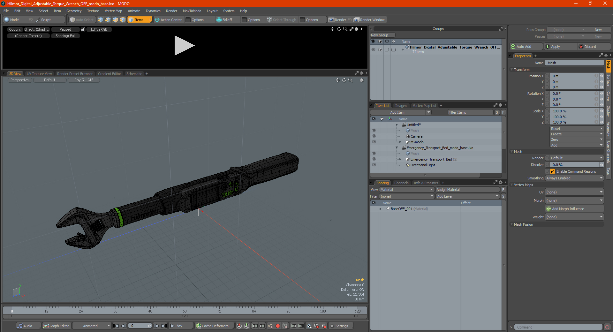The image size is (613, 332).
Task: Expand BaseOFF_001 material in shader tree
Action: tap(381, 209)
